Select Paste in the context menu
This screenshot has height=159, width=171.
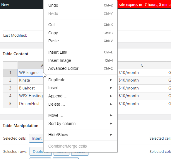(x=80, y=41)
